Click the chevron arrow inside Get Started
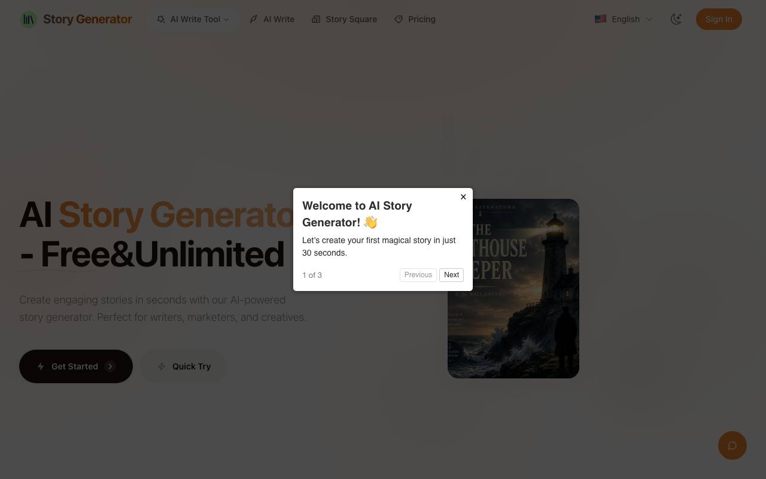 (x=110, y=366)
